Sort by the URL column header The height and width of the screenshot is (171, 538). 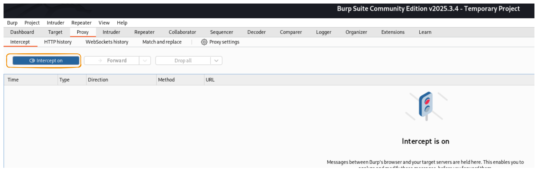click(x=369, y=80)
